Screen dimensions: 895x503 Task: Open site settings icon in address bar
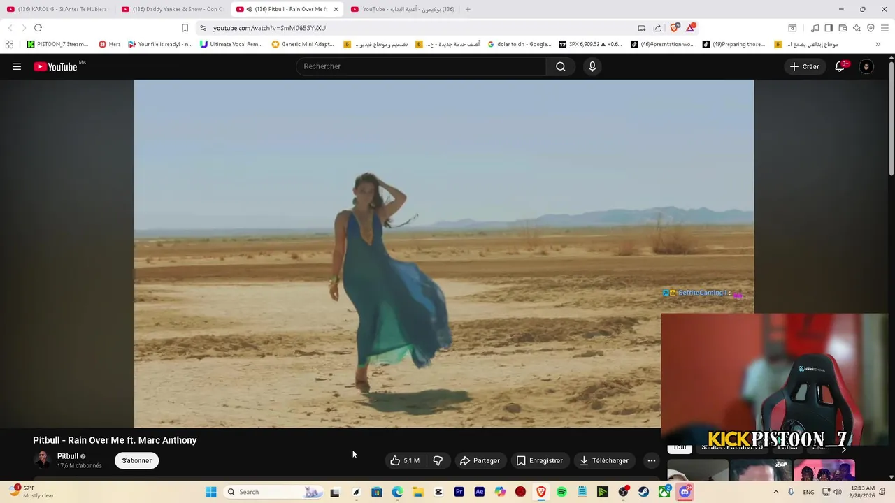click(x=203, y=28)
